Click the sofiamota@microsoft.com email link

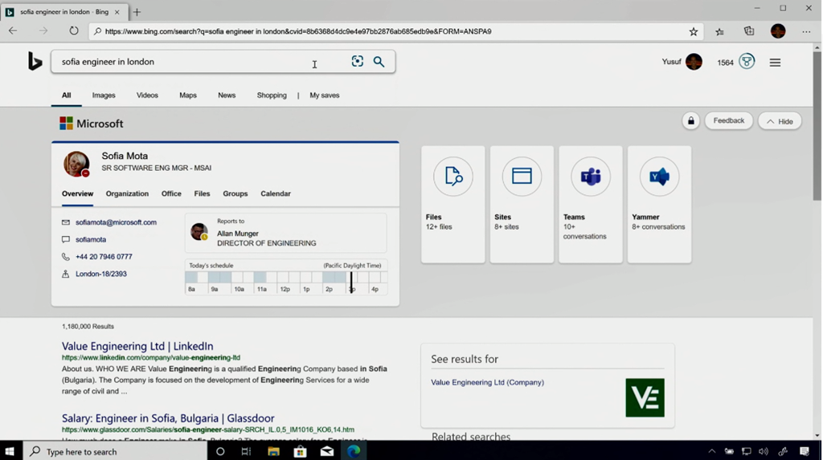pos(116,222)
